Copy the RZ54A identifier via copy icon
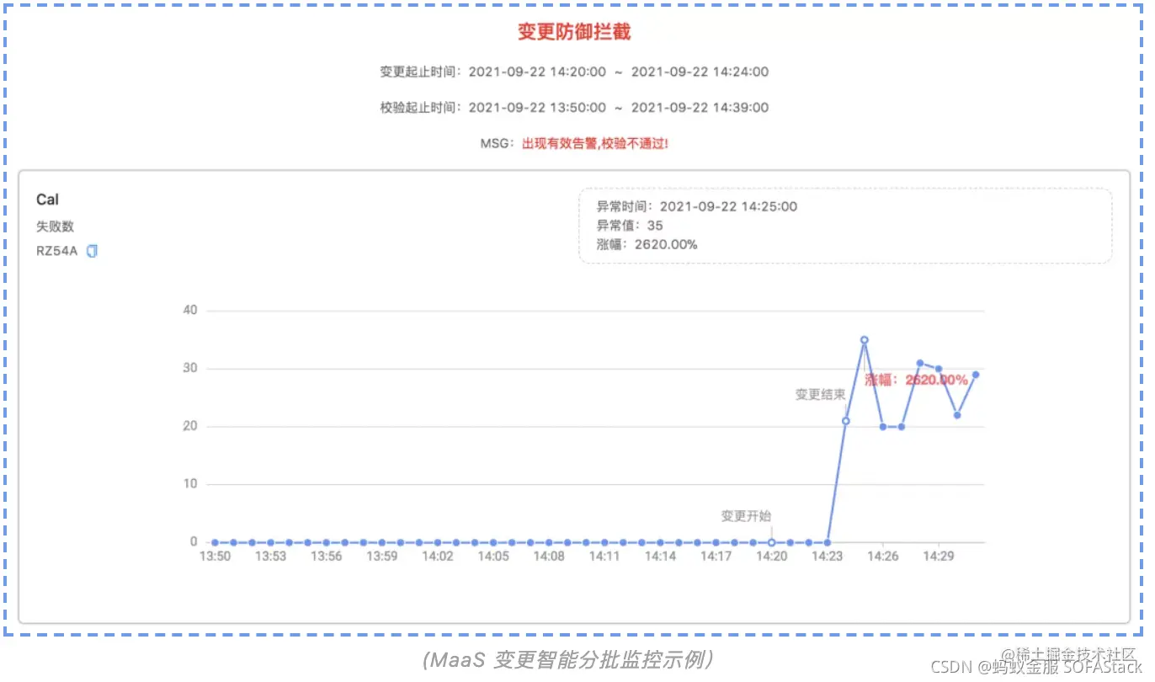This screenshot has height=682, width=1155. [93, 251]
